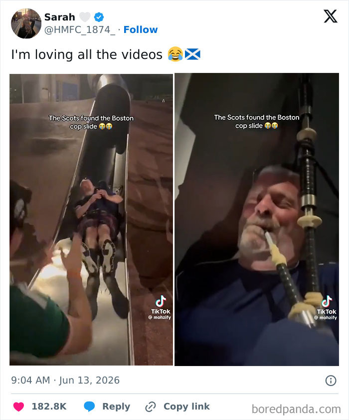Image resolution: width=349 pixels, height=420 pixels.
Task: Open left video of man on slide
Action: (x=91, y=220)
